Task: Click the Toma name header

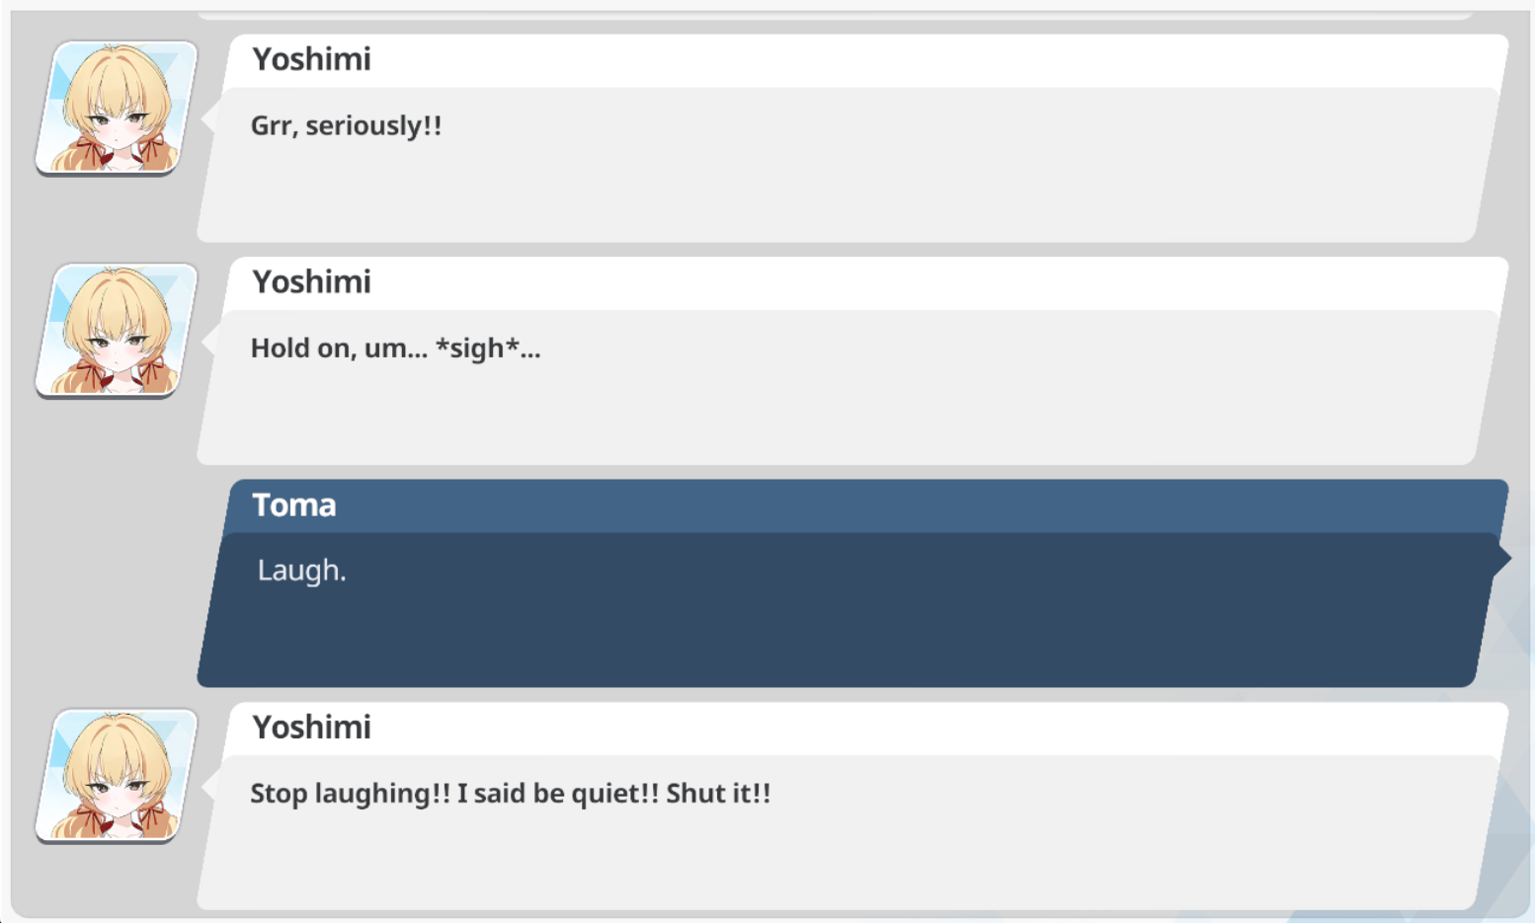Action: [294, 504]
